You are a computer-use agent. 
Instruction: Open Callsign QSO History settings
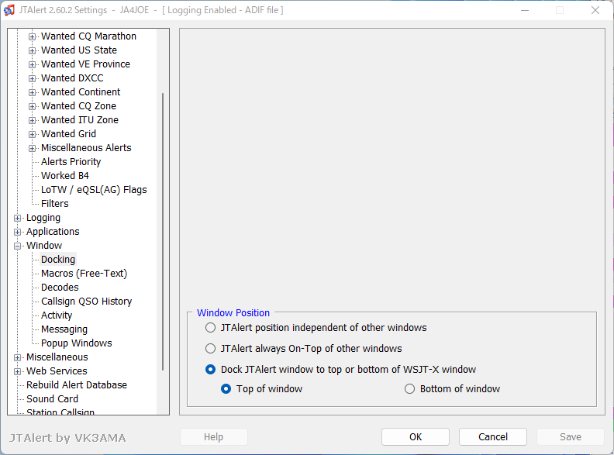click(87, 302)
